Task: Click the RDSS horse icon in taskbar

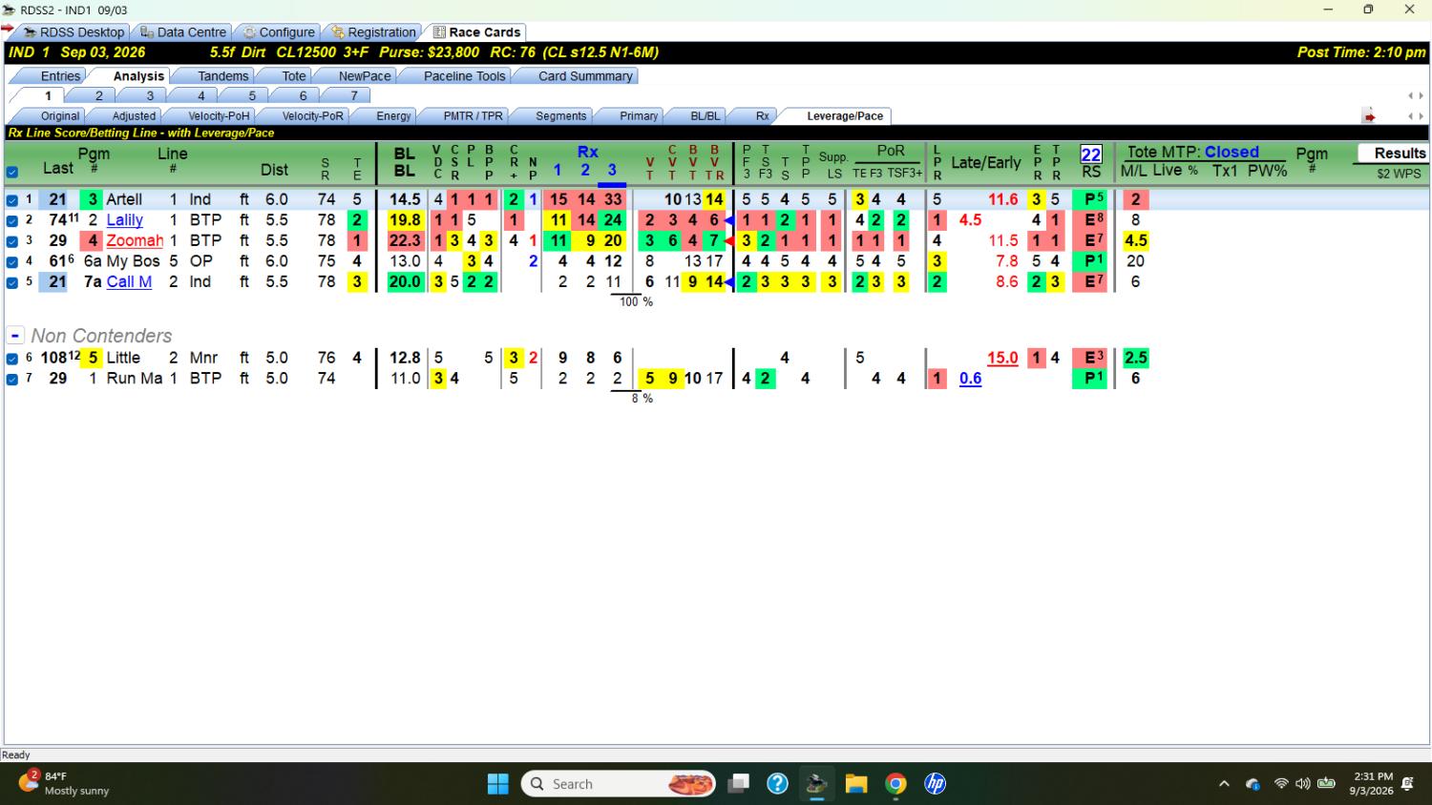Action: click(816, 784)
